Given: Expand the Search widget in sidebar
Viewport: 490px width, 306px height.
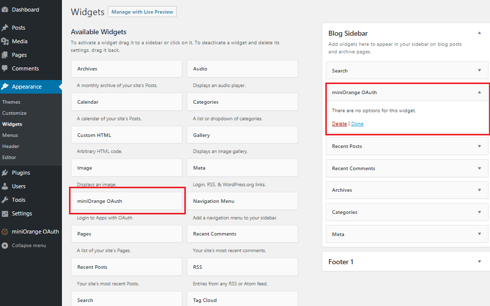Looking at the screenshot, I should (x=479, y=70).
